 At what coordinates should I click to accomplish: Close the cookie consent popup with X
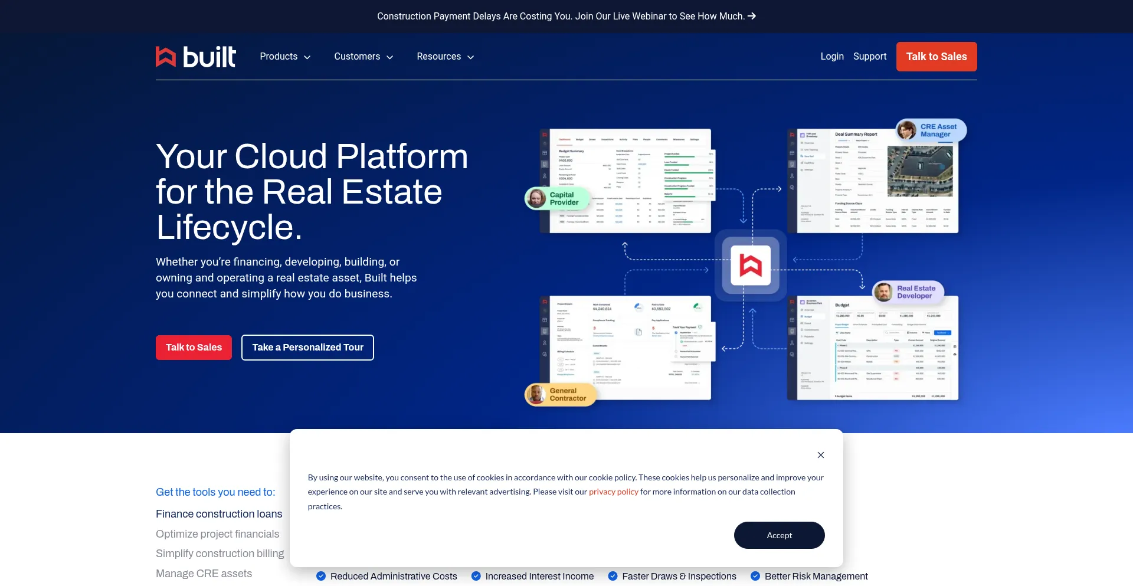[x=820, y=455]
